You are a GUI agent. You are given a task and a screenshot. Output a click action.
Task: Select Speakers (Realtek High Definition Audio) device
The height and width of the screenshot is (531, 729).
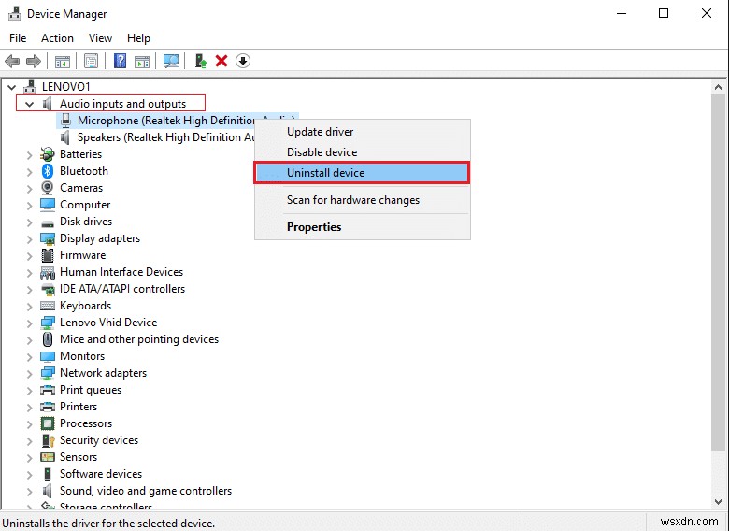166,137
